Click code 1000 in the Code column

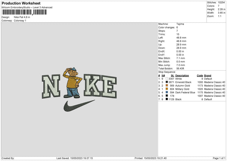(200, 82)
